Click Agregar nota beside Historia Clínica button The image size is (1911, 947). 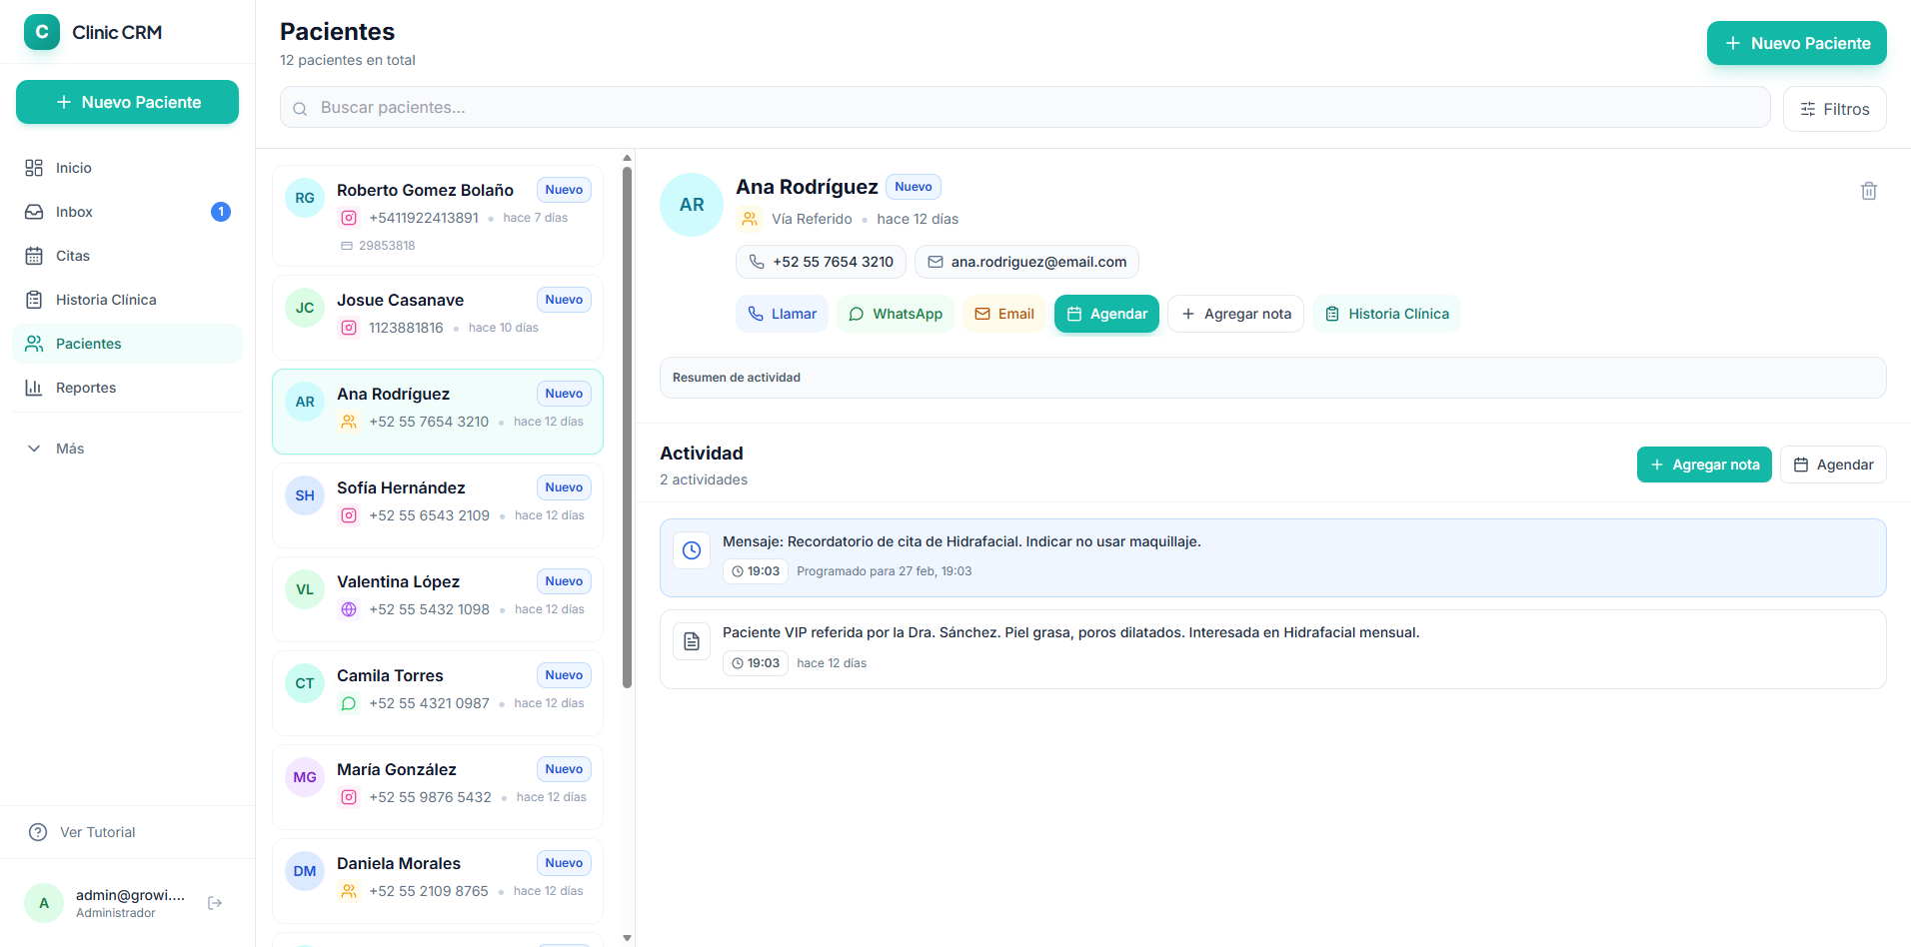point(1235,314)
